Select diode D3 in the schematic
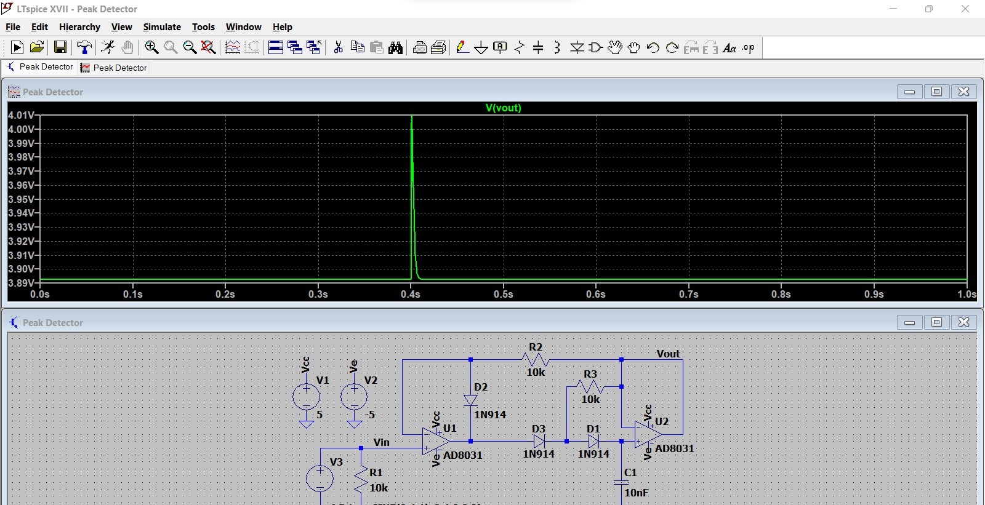This screenshot has width=985, height=505. point(539,441)
